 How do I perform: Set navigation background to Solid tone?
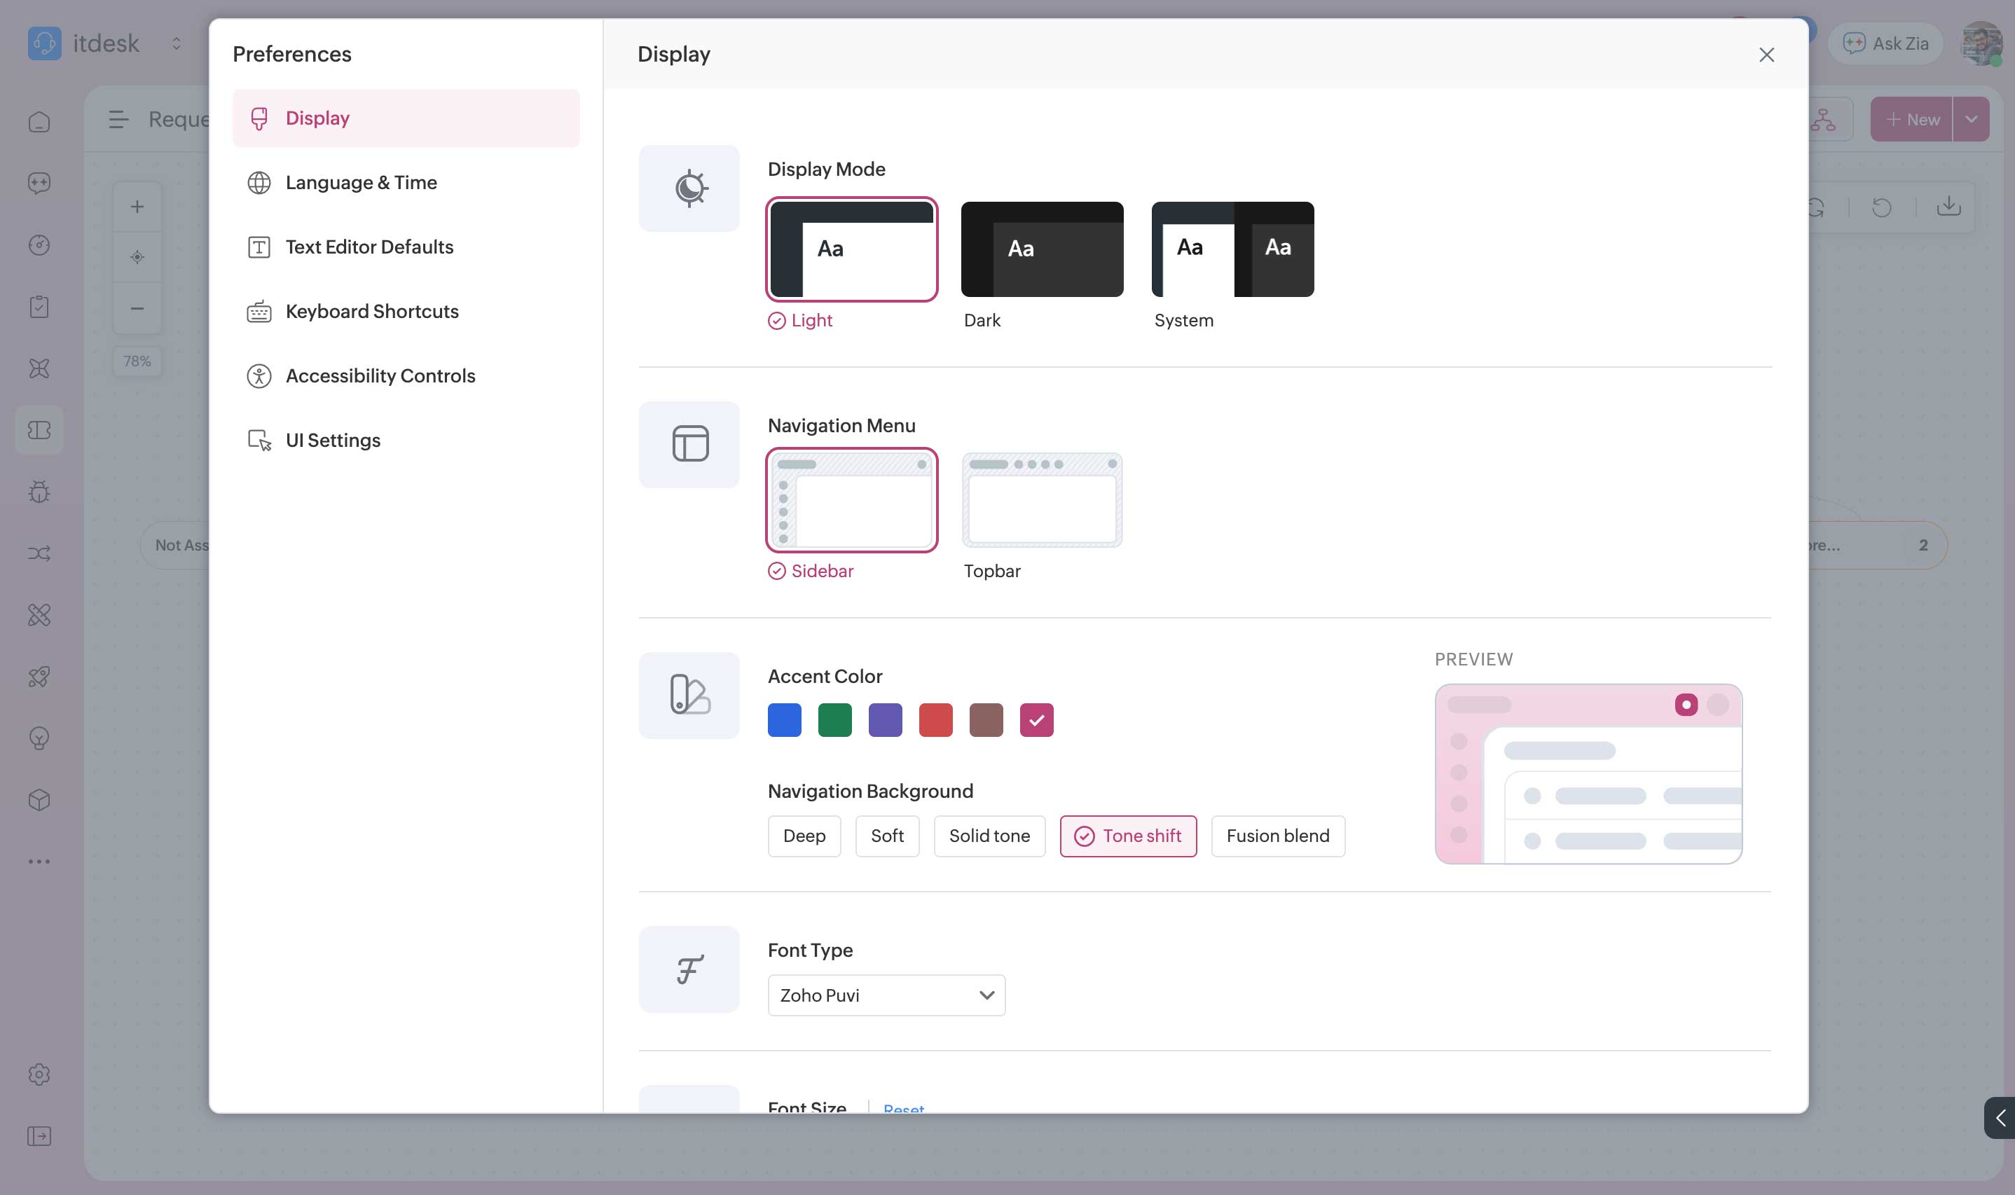(x=989, y=836)
